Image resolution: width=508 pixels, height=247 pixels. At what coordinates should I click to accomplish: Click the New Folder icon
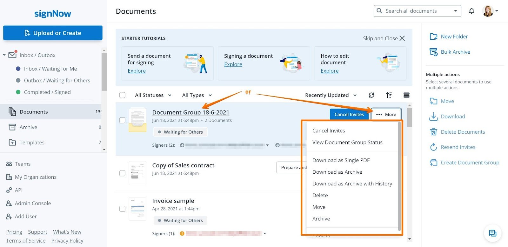pos(433,37)
